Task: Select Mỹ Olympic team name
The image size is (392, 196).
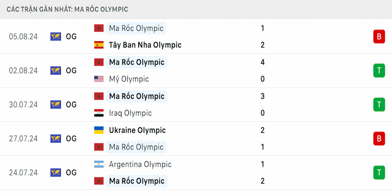Action: coord(129,79)
